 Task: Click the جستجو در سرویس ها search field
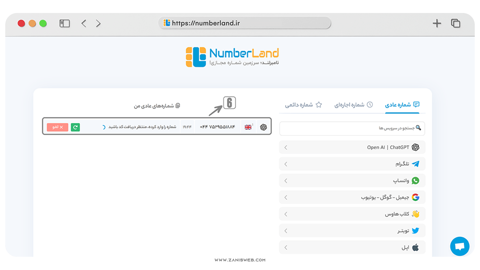click(352, 128)
